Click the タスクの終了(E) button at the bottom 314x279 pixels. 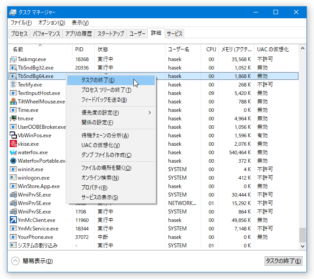click(x=283, y=261)
